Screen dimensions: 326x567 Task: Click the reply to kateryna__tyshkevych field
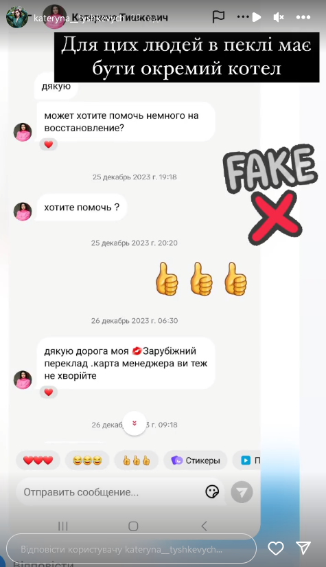pos(131,549)
